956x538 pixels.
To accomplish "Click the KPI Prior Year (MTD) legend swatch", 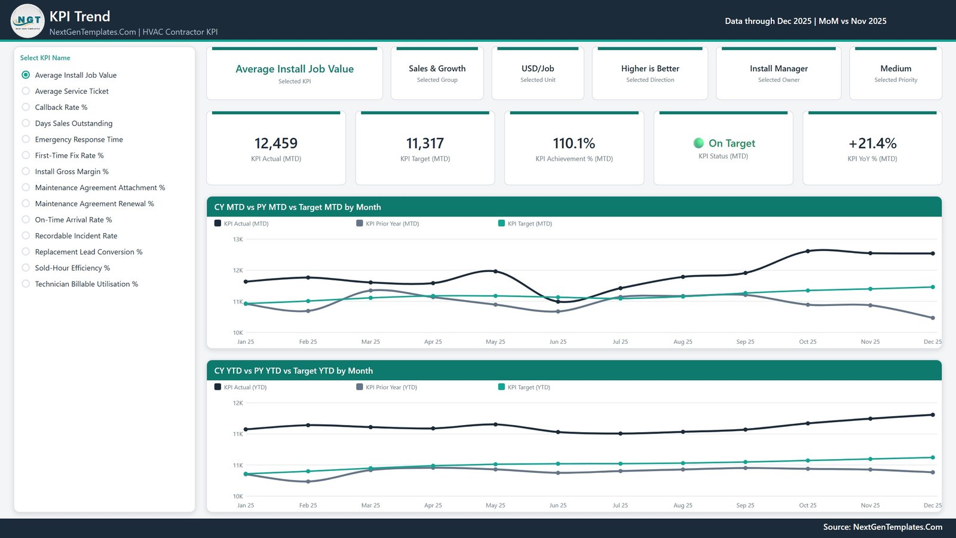I will point(360,223).
